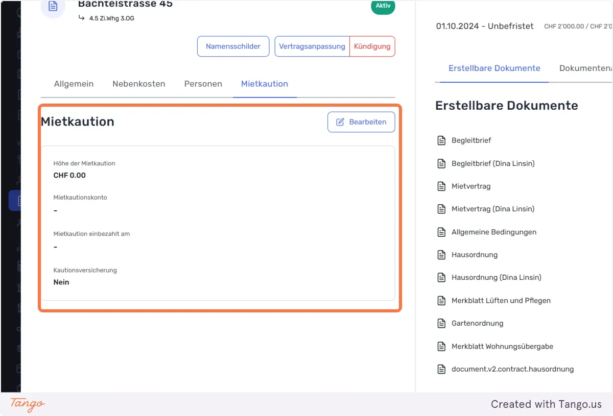Click the Mietkautionskonto label
This screenshot has width=613, height=416.
click(x=80, y=197)
